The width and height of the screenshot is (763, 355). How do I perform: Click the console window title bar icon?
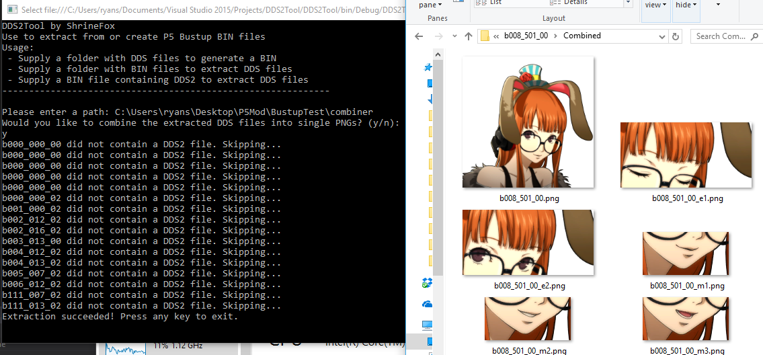(x=12, y=9)
